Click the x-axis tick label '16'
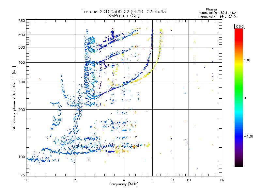This screenshot has width=261, height=196. click(222, 180)
